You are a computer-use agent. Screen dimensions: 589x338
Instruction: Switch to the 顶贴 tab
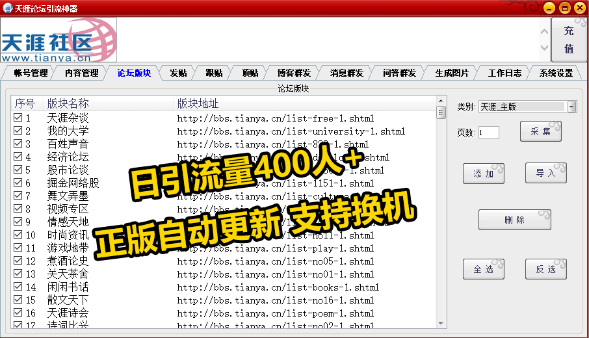[250, 73]
